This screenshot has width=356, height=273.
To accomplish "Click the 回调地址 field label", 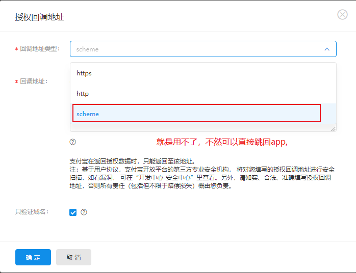I will [x=34, y=81].
